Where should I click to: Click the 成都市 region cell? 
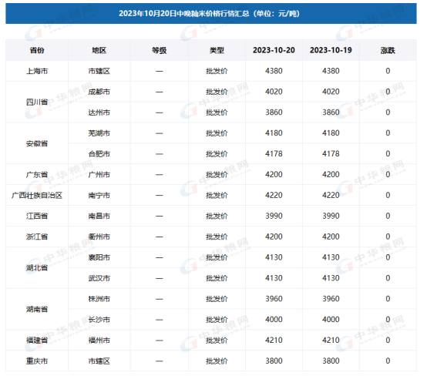click(99, 92)
